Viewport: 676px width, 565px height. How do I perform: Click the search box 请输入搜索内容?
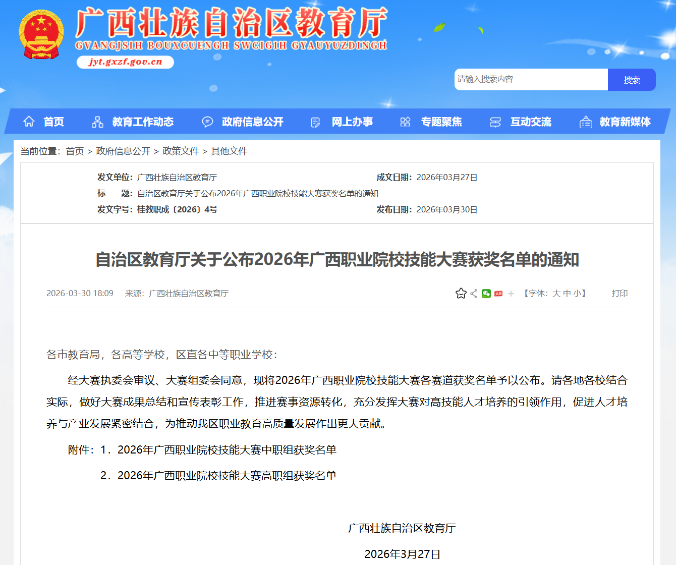point(531,80)
